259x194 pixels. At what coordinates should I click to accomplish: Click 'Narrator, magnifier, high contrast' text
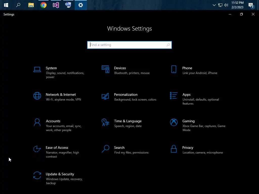point(62,155)
